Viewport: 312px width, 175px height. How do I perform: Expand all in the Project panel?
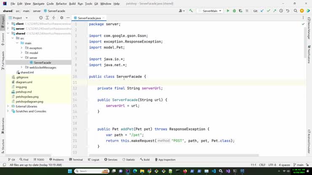pyautogui.click(x=47, y=18)
